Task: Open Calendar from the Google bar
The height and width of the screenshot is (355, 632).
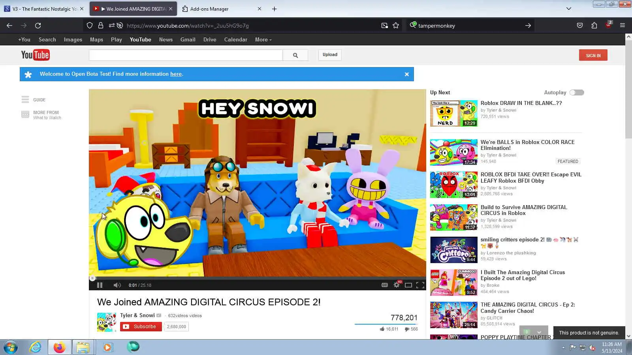Action: coord(236,39)
